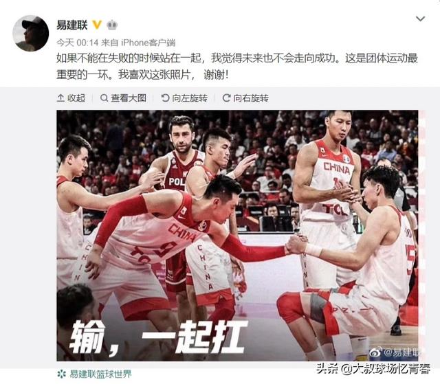Viewport: 440px width, 384px height.
Task: Click the clockwise rotate arrow icon
Action: click(x=226, y=98)
